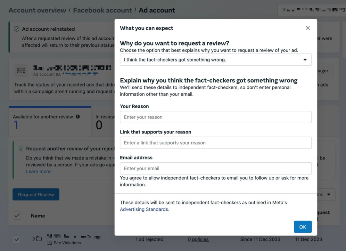The height and width of the screenshot is (251, 346).
Task: Open the Learn more link
Action: click(x=38, y=172)
